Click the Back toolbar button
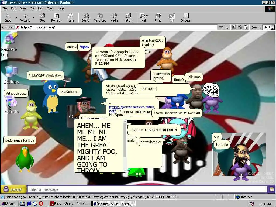The image size is (276, 207). point(7,18)
